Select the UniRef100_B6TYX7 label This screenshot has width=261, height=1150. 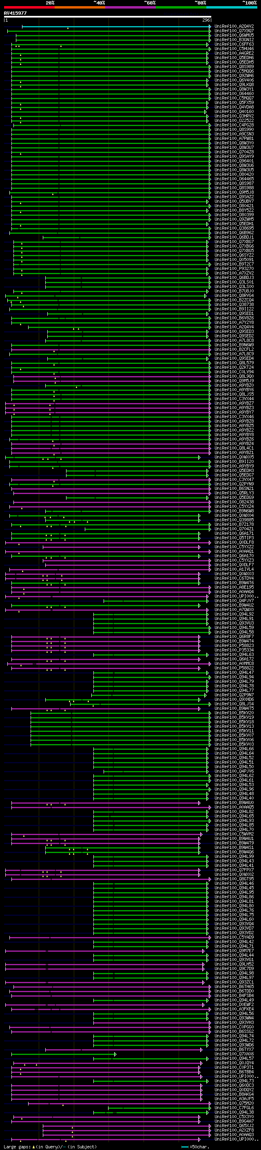(x=234, y=1049)
